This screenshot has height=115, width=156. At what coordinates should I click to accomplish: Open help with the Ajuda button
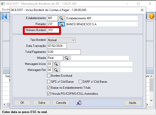click(132, 103)
